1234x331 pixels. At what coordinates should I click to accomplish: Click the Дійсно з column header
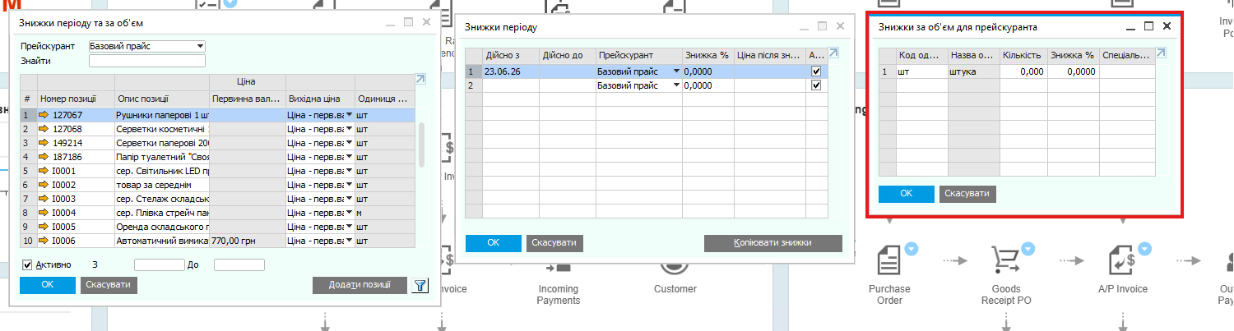pyautogui.click(x=510, y=55)
